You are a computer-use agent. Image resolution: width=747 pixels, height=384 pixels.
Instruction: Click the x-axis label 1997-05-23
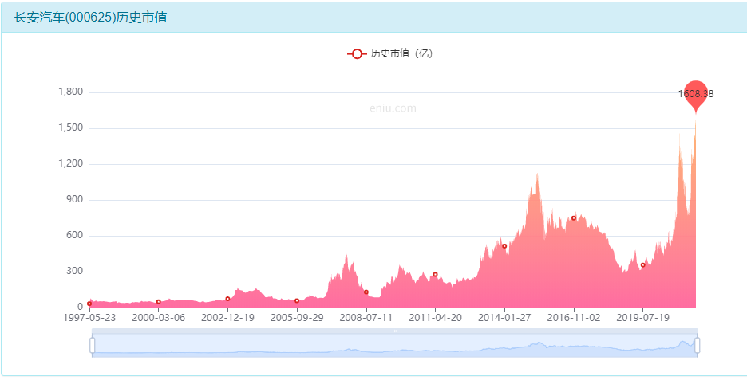click(x=89, y=318)
